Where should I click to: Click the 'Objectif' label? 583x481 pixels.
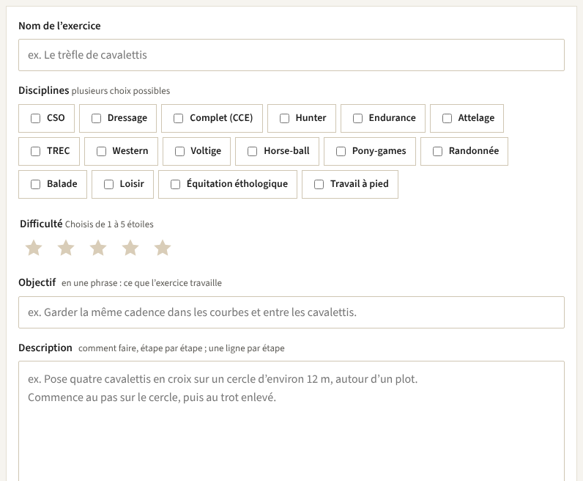pos(37,282)
